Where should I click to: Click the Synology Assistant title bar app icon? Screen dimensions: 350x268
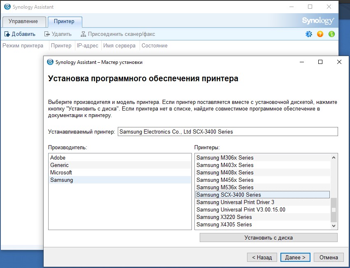(x=7, y=7)
